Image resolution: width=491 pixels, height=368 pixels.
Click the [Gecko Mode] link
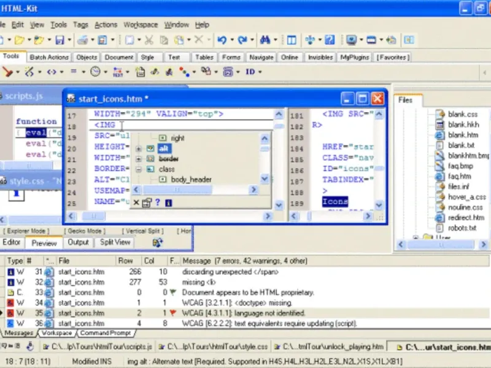point(85,231)
